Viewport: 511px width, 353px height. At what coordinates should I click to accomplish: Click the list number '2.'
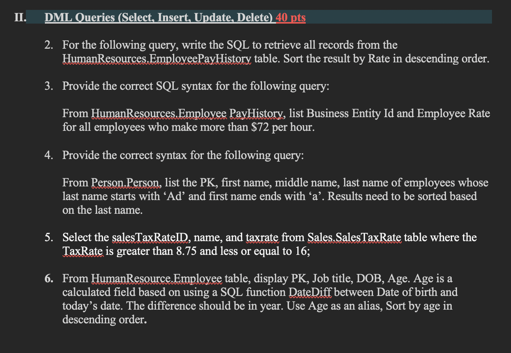pos(49,45)
